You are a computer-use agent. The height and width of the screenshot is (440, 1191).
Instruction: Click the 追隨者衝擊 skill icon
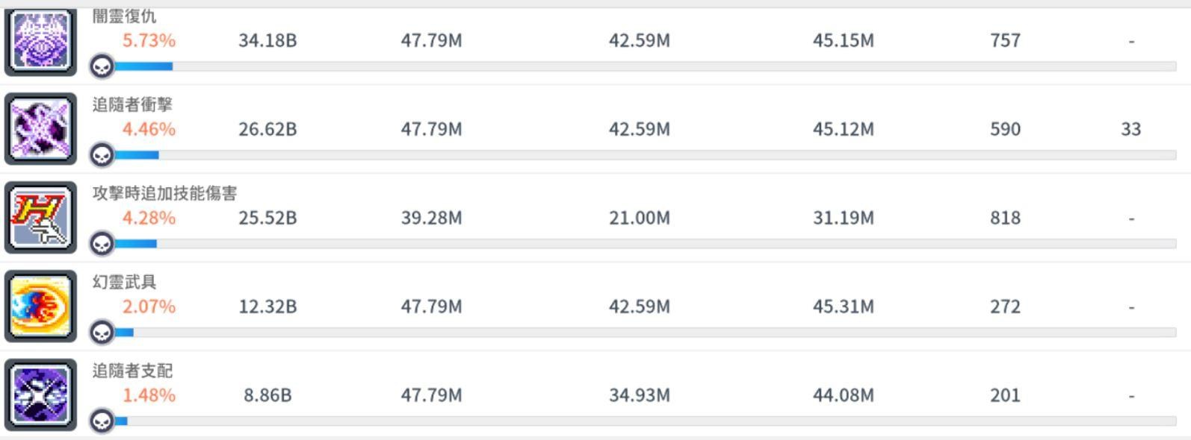pyautogui.click(x=40, y=129)
